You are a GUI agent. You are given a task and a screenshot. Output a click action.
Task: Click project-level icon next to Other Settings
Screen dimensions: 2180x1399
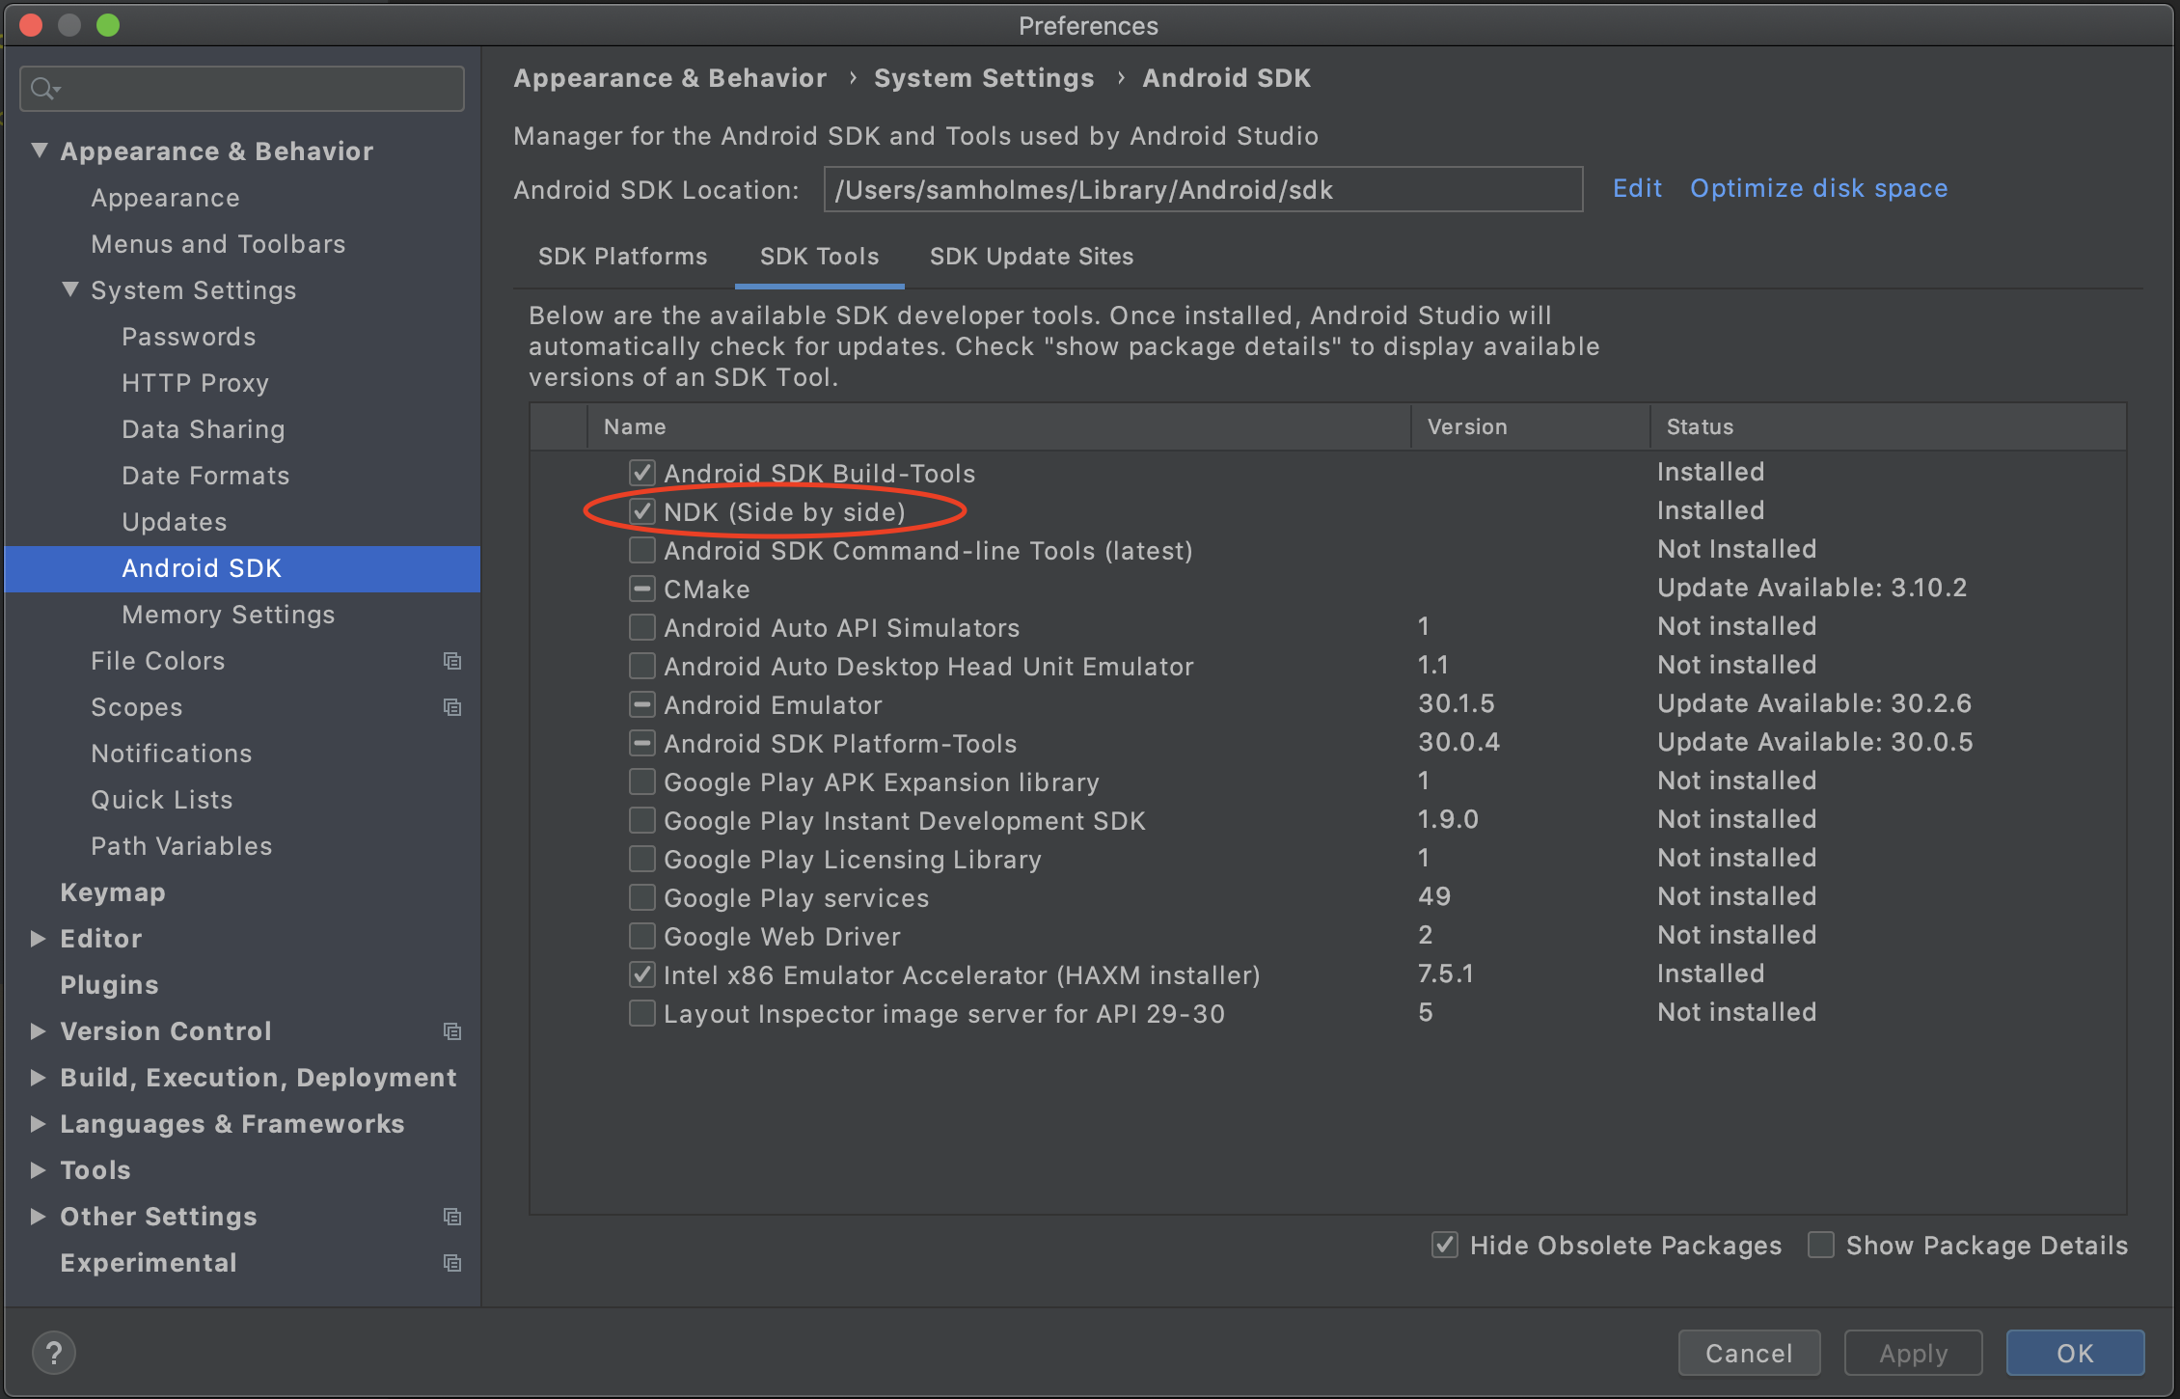[x=451, y=1217]
